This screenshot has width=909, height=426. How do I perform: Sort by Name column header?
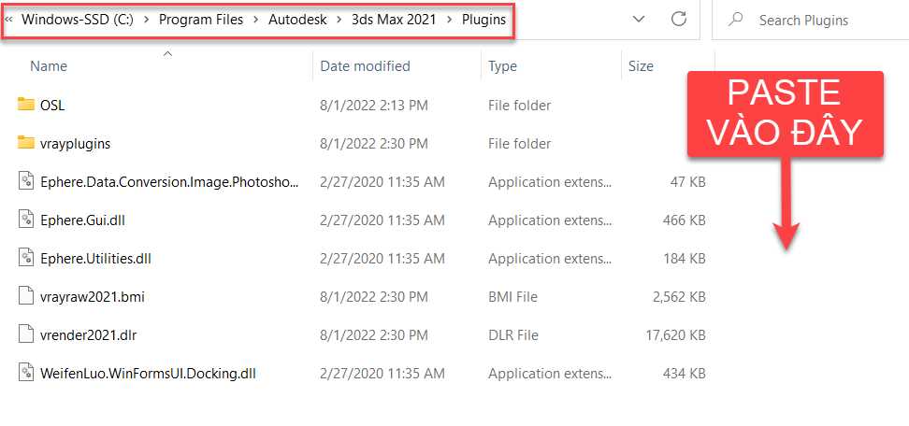(49, 66)
